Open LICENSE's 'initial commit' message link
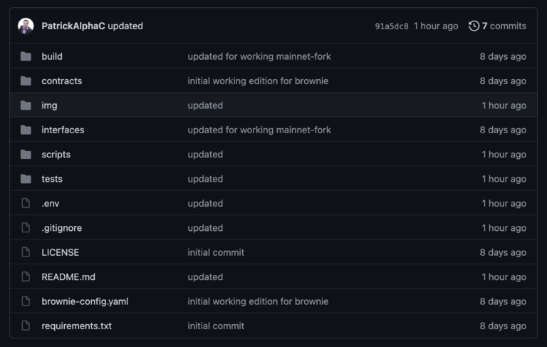The image size is (547, 347). pos(216,252)
